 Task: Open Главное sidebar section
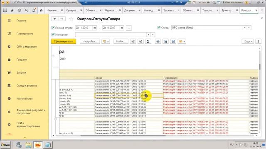[x=21, y=21]
